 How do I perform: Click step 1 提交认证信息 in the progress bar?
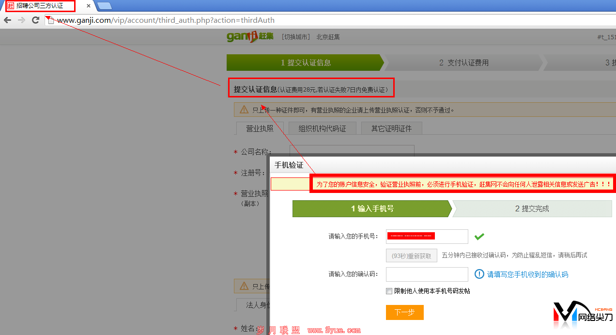[x=305, y=63]
